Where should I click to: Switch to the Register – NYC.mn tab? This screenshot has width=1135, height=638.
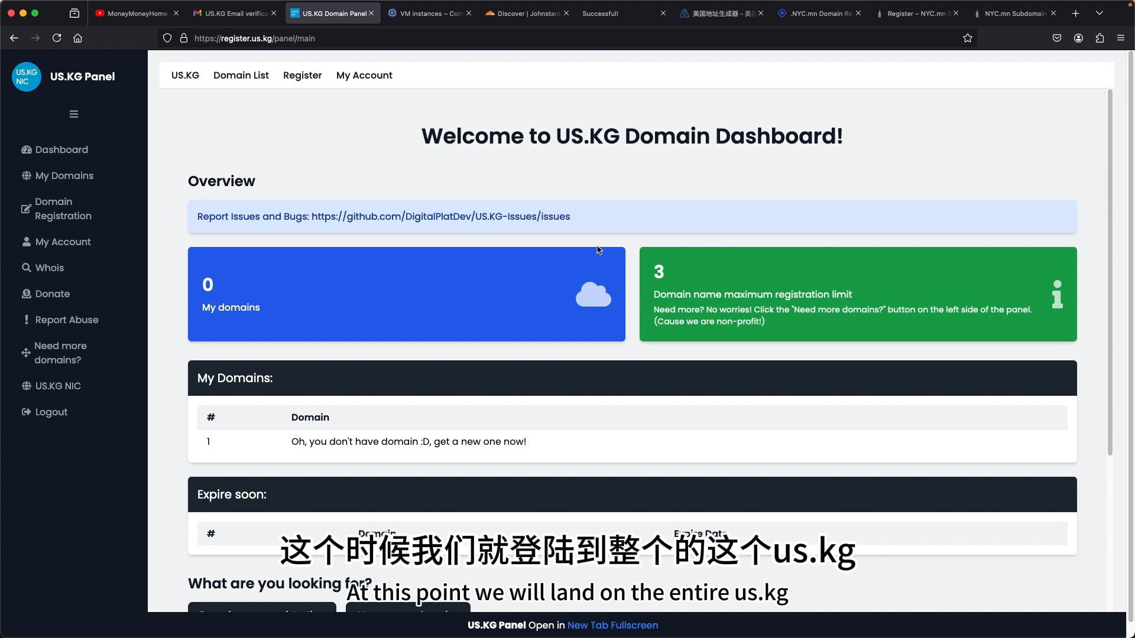917,13
